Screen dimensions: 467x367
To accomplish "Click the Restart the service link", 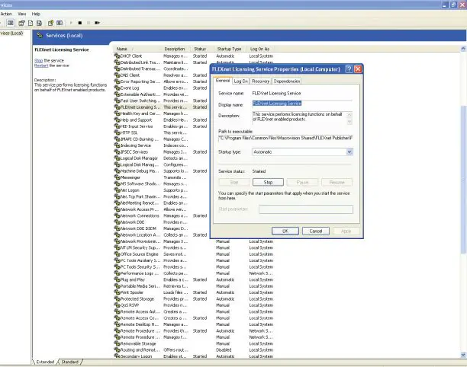I will pos(41,65).
